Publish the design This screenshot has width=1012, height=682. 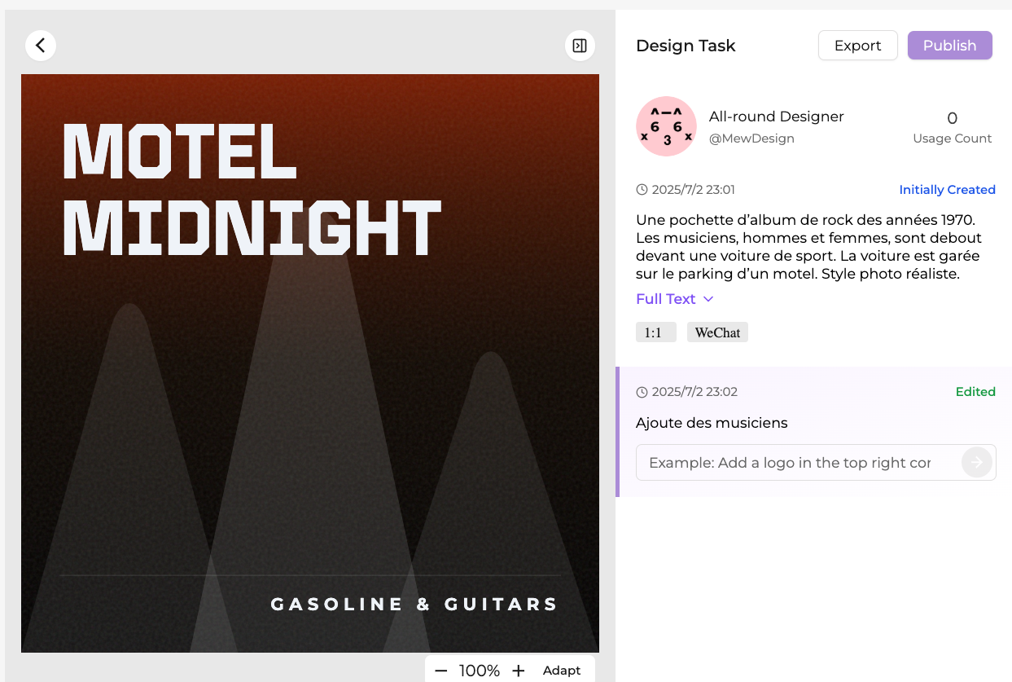[x=949, y=46]
